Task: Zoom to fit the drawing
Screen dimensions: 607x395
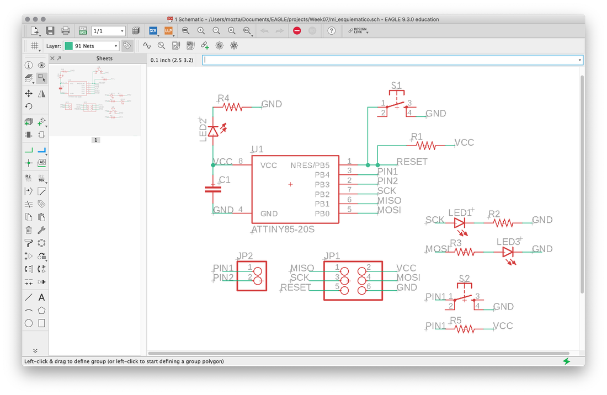Action: pyautogui.click(x=186, y=30)
